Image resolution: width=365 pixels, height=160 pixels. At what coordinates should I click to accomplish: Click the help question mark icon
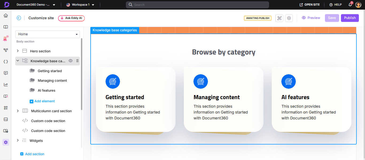(x=331, y=5)
